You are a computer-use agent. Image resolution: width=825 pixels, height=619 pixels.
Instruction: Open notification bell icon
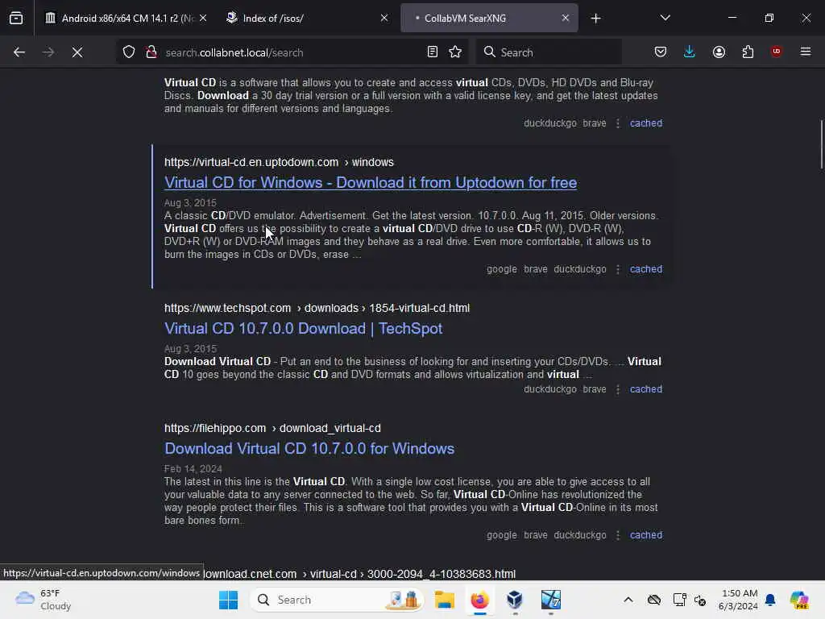point(770,600)
